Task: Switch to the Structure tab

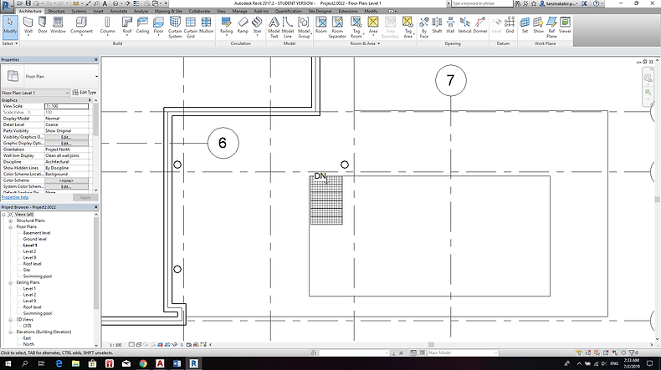Action: [x=57, y=11]
